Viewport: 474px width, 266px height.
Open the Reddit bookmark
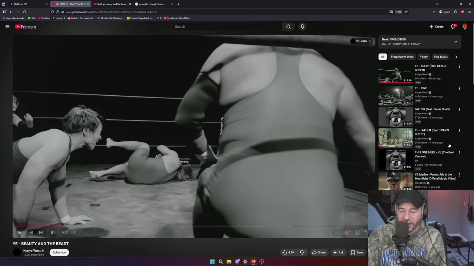[81, 18]
